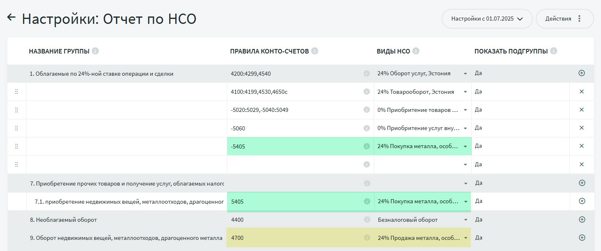Click info icon beside ПОКАЗАТЬ ПОДГРУППЫ header
Viewport: 601px width, 251px height.
coord(554,51)
